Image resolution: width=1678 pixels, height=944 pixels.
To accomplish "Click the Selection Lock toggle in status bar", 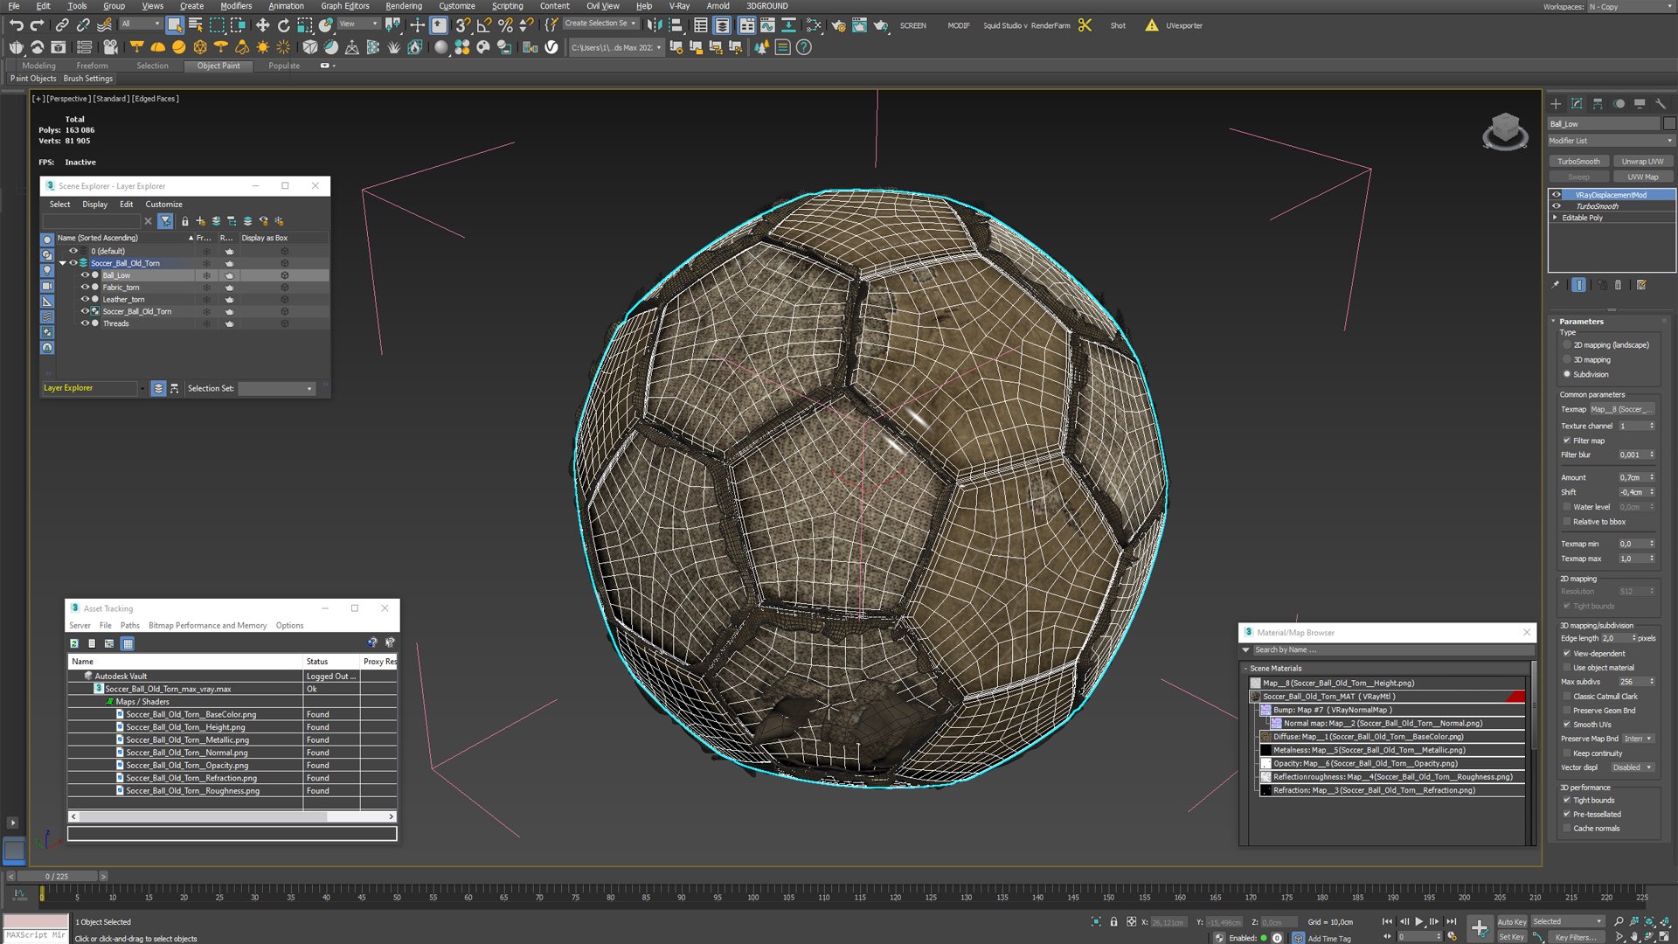I will 1113,921.
